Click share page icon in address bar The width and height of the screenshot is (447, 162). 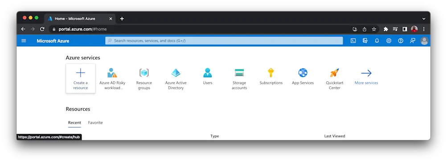364,29
